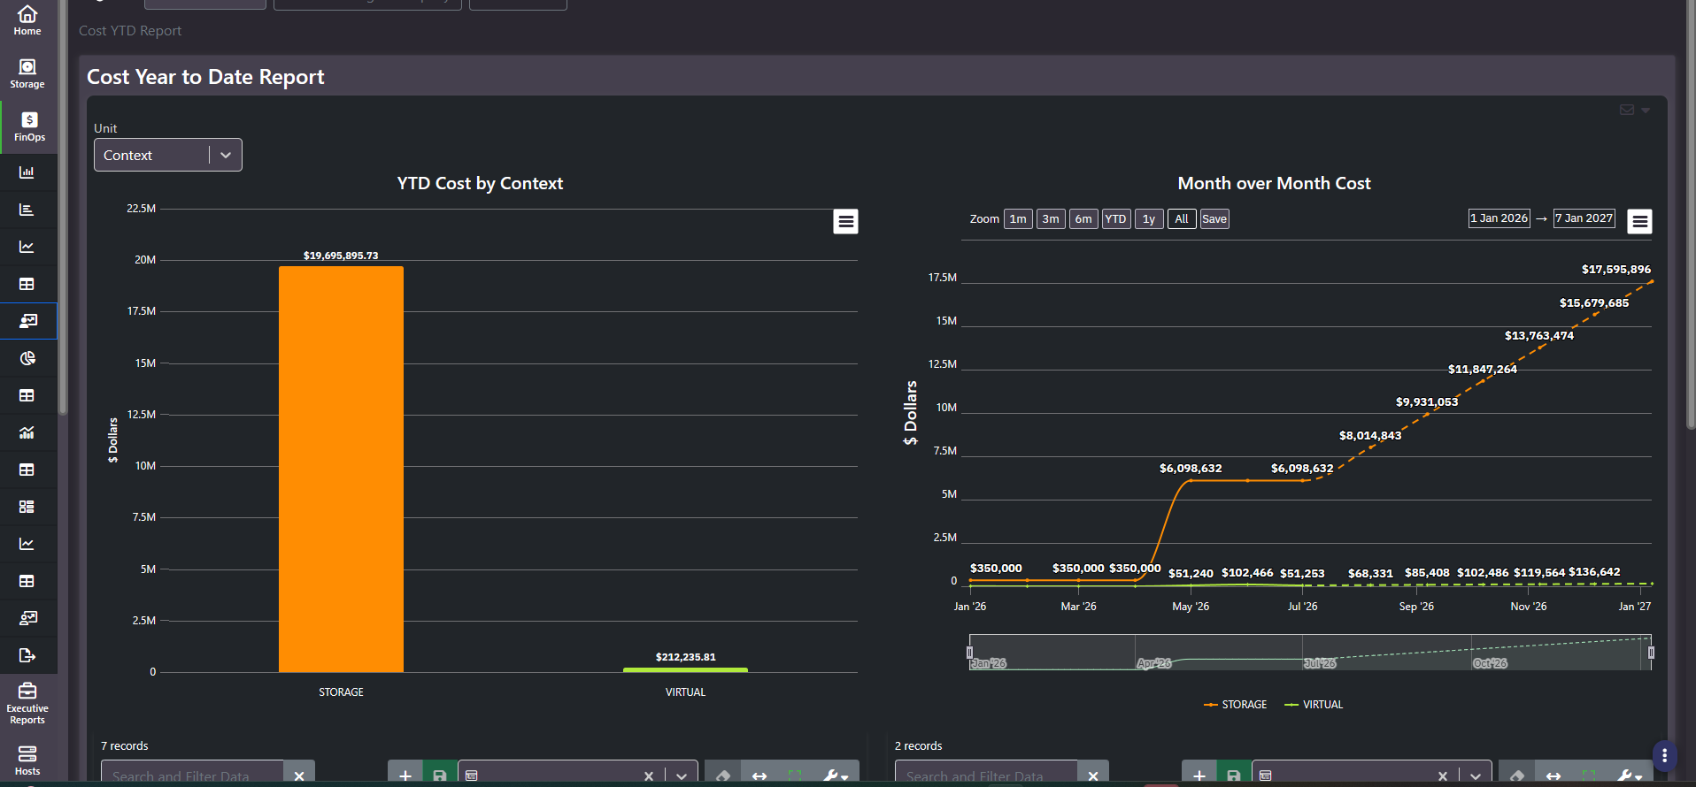Click the 2 records count text

click(x=919, y=746)
